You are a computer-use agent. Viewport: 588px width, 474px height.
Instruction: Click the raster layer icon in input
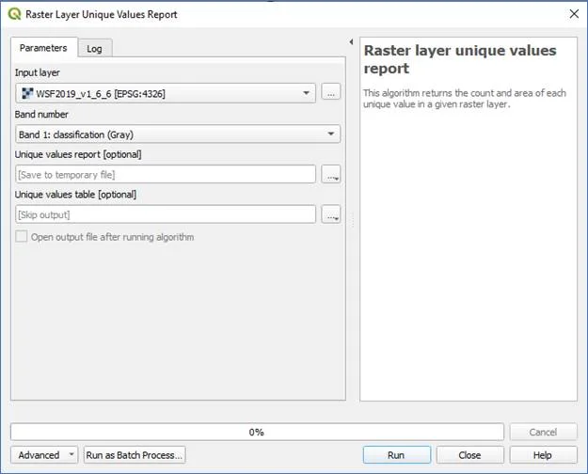click(x=26, y=93)
